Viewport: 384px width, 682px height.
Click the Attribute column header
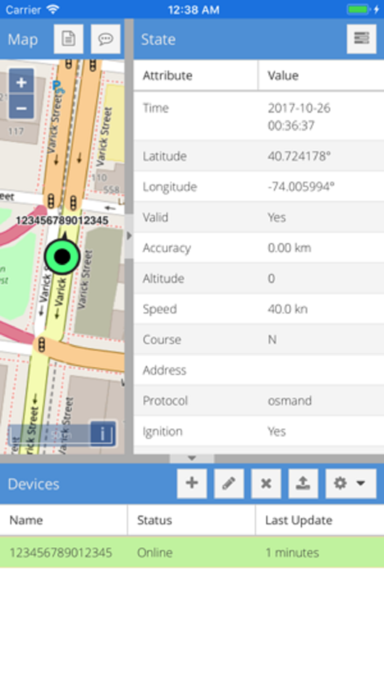click(195, 76)
